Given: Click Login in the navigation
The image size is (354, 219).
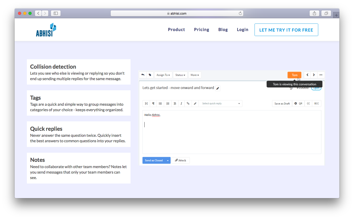Looking at the screenshot, I should (243, 30).
